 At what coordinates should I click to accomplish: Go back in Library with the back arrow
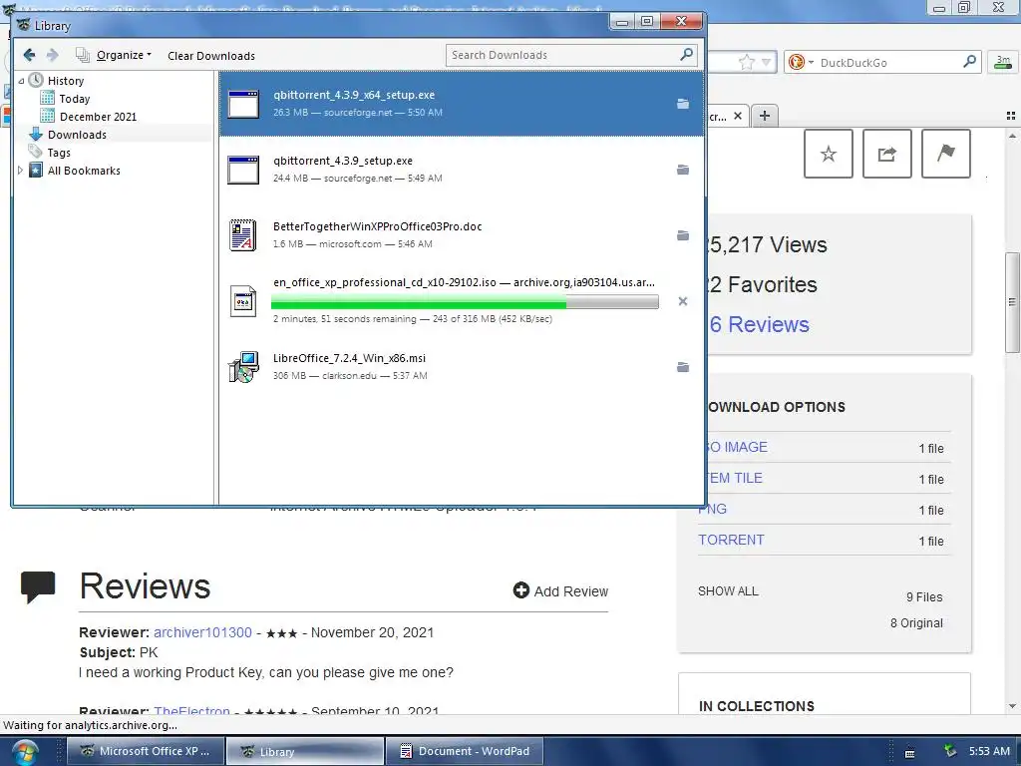(x=29, y=56)
